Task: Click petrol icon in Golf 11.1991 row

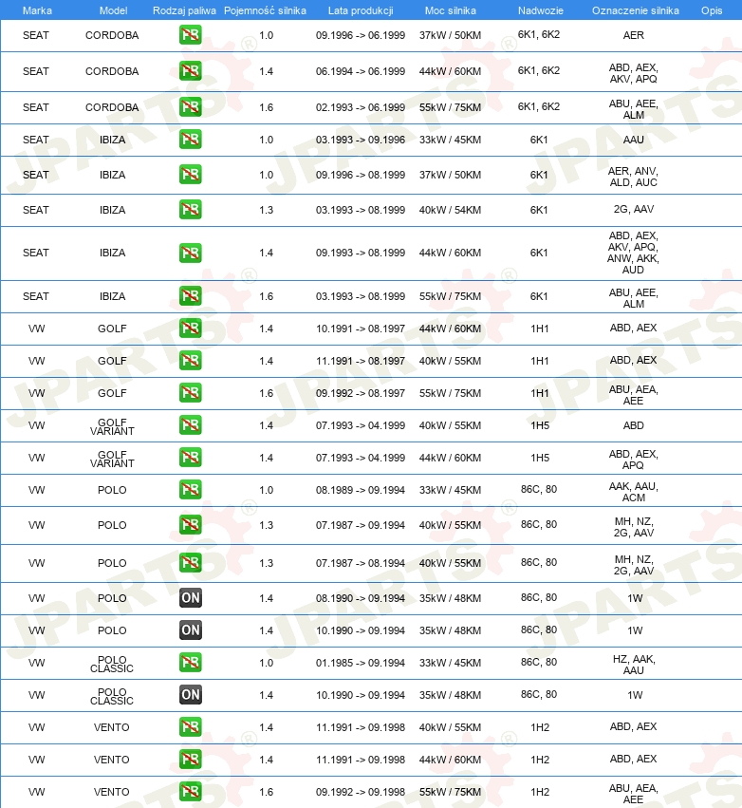Action: pos(190,361)
